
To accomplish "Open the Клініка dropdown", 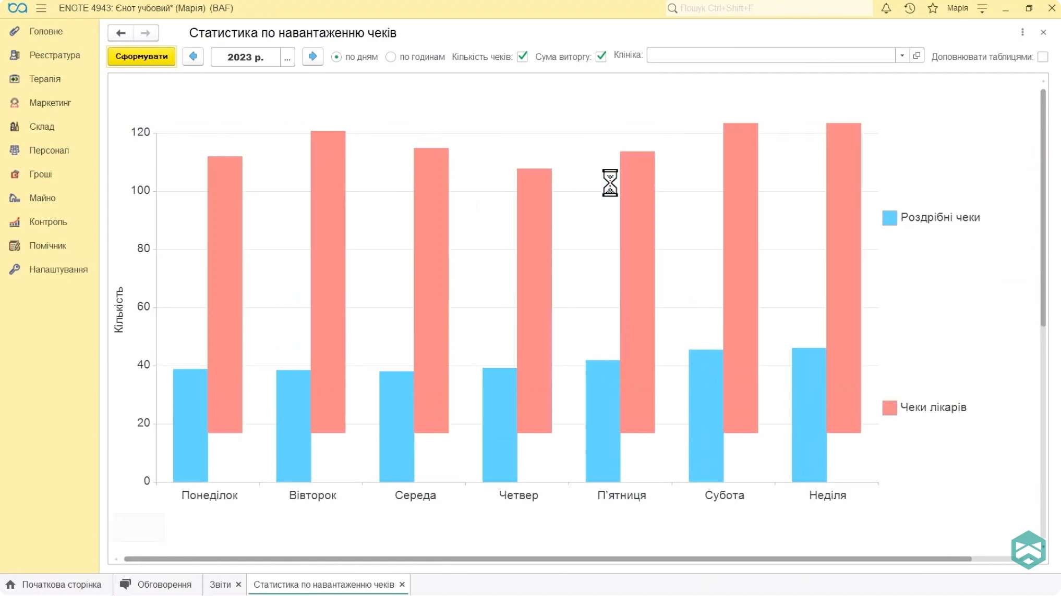I will tap(902, 55).
